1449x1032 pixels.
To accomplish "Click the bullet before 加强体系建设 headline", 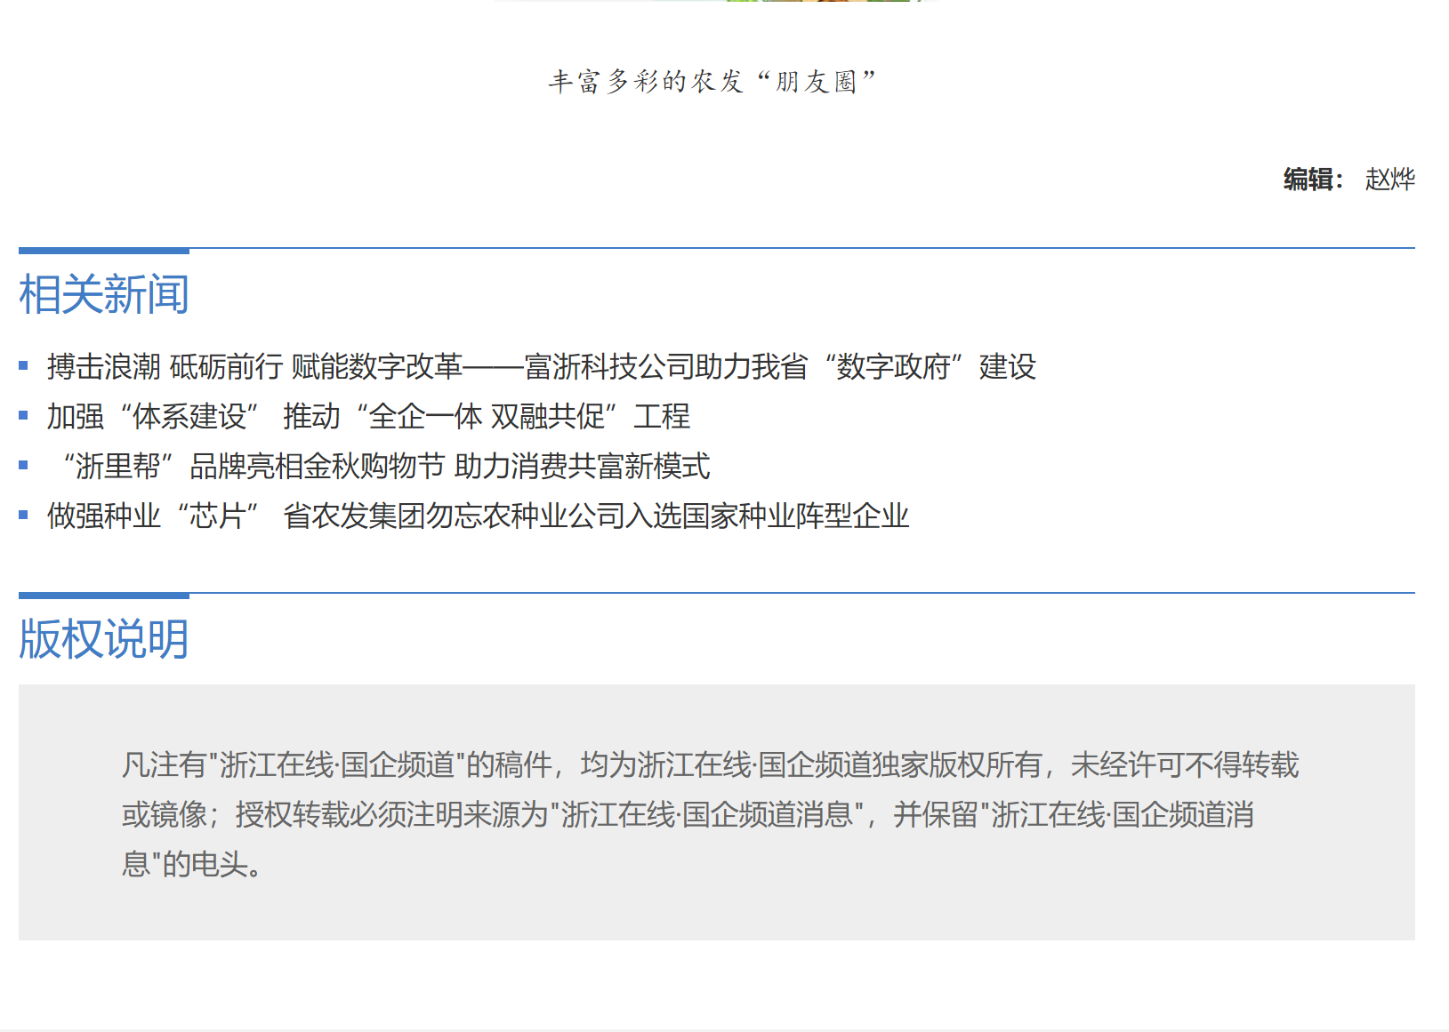I will coord(24,415).
